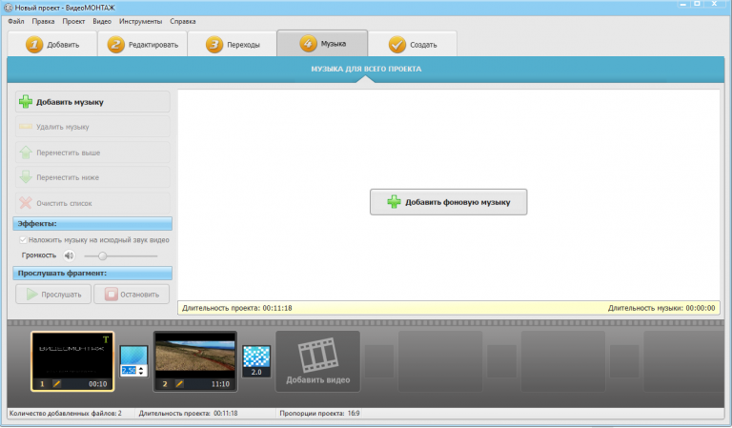
Task: Click the ВидеоМОНТАЖ app icon in title bar
Action: (x=8, y=8)
